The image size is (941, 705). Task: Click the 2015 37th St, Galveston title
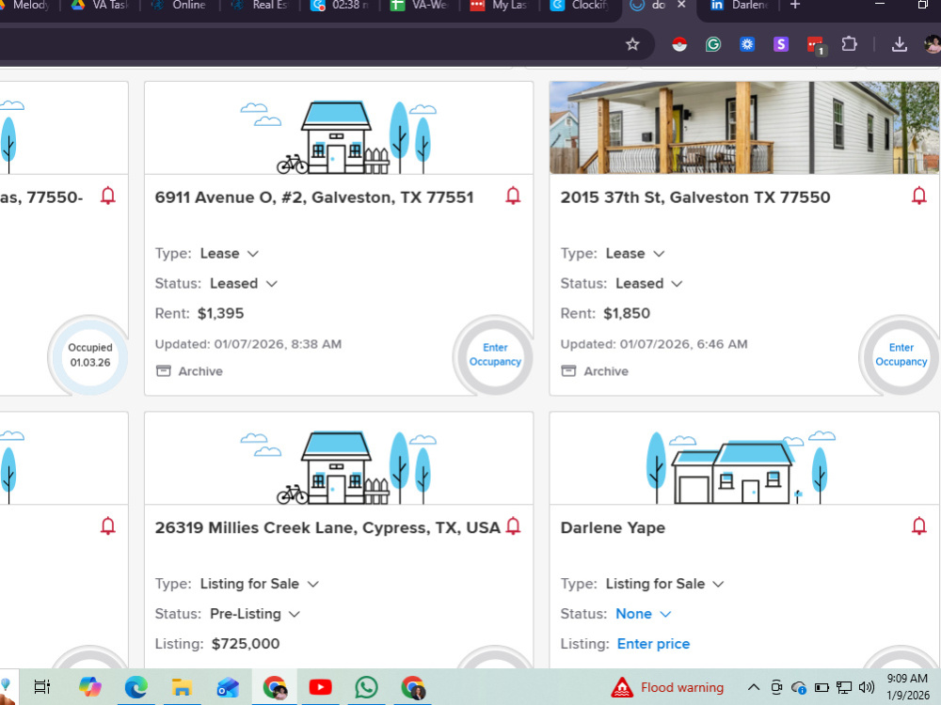point(695,197)
